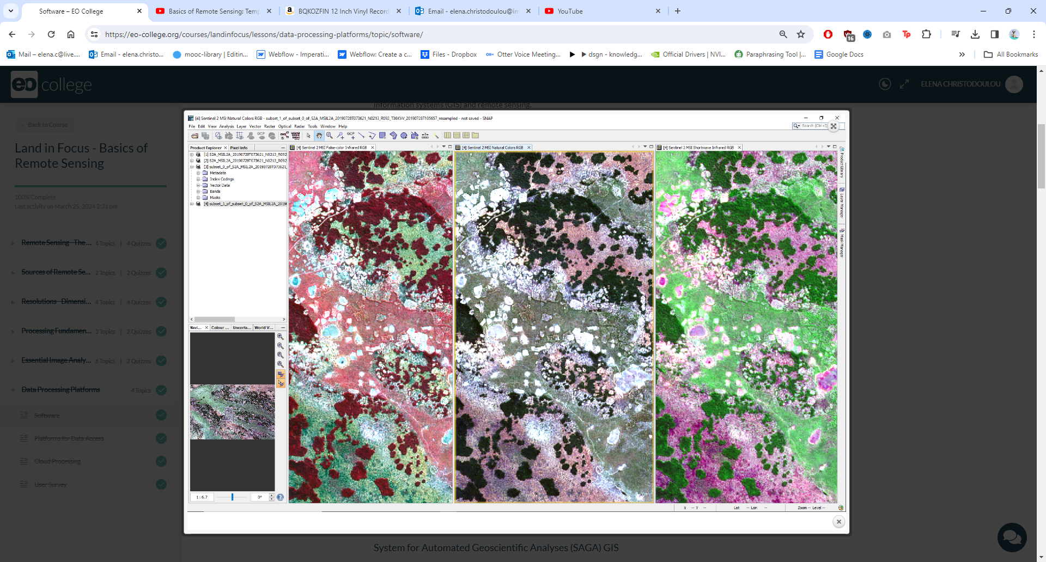Click the red AdBlock stop-hand extension icon
This screenshot has width=1046, height=562.
(x=828, y=34)
